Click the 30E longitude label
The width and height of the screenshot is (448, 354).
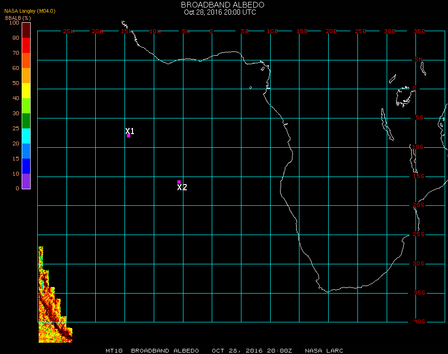[390, 31]
